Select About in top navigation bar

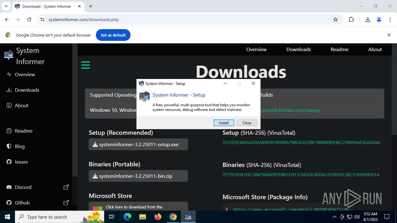(x=375, y=49)
